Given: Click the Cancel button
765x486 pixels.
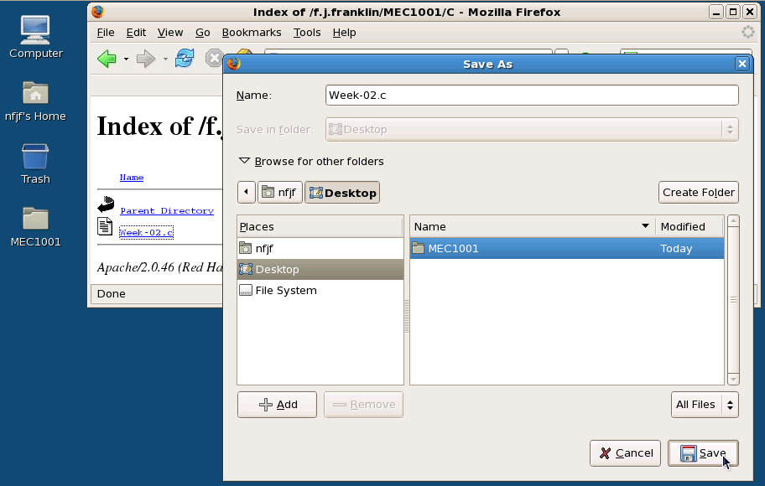Looking at the screenshot, I should tap(626, 453).
